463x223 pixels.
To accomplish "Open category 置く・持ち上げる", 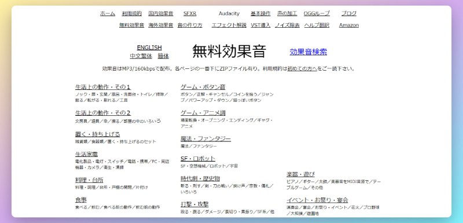I will pos(97,134).
